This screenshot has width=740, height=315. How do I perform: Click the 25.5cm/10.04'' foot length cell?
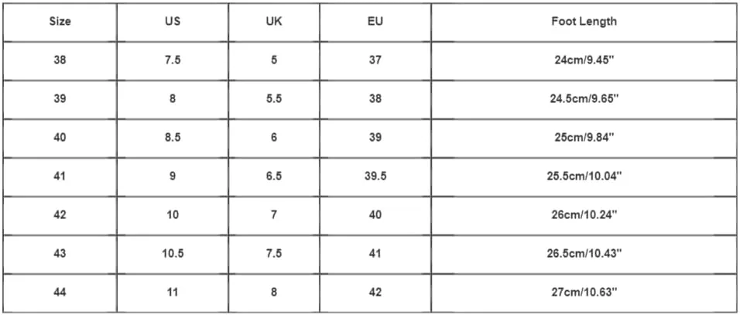click(584, 176)
